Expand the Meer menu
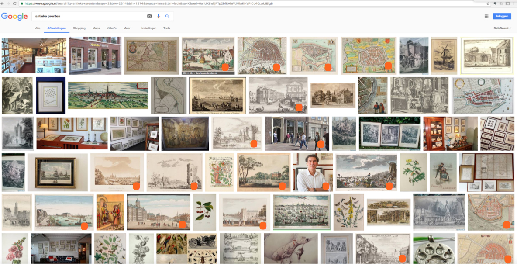The width and height of the screenshot is (517, 266). (127, 28)
